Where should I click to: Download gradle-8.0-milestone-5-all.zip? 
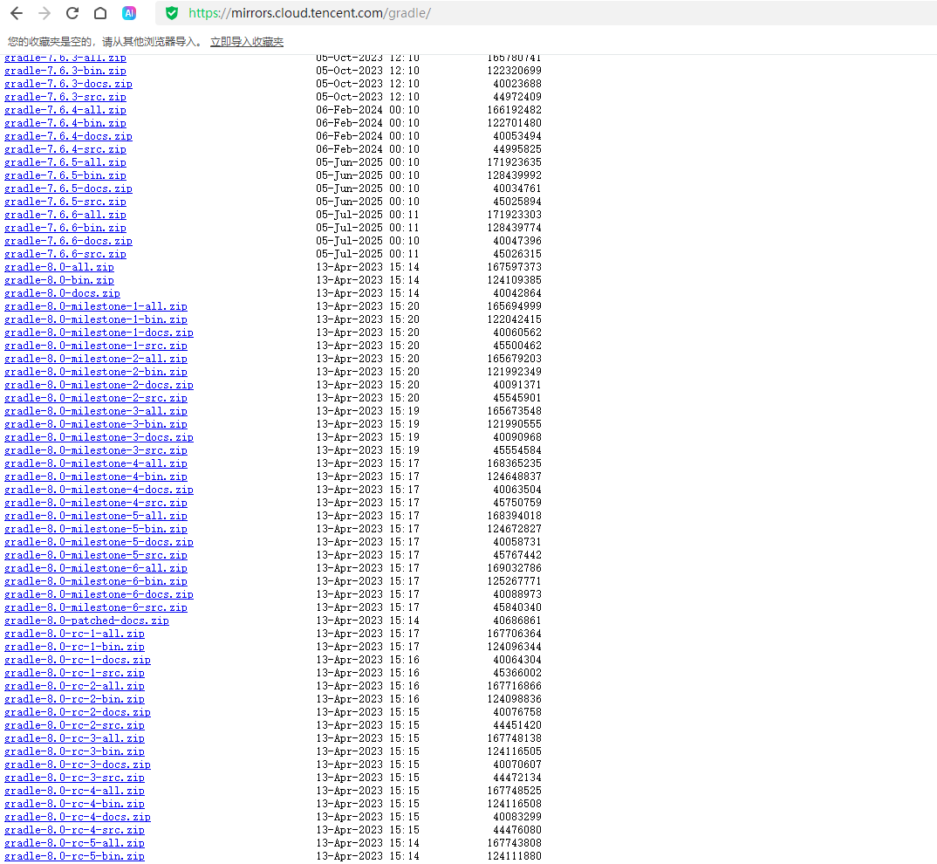(96, 516)
